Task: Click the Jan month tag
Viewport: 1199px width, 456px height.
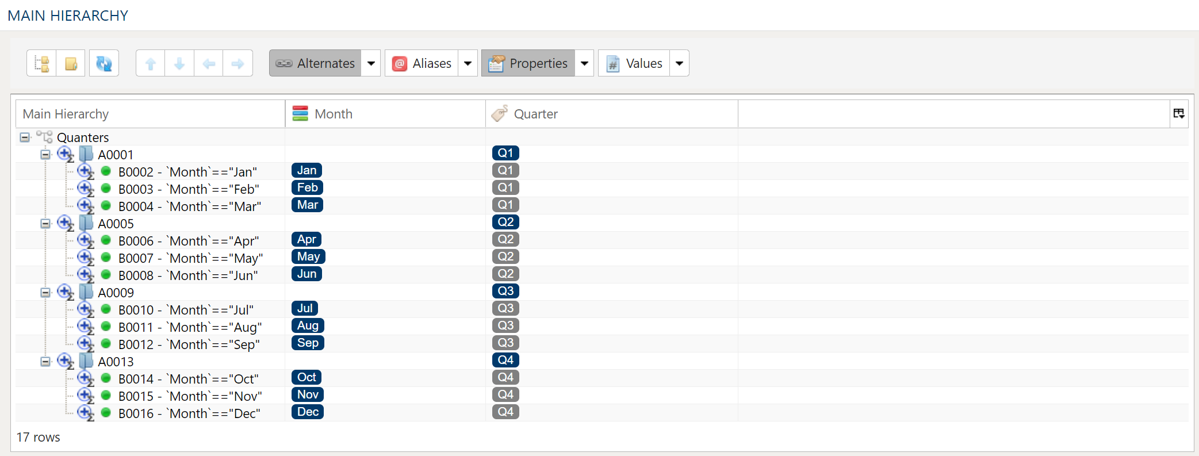Action: tap(307, 170)
